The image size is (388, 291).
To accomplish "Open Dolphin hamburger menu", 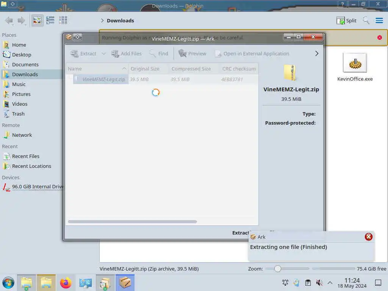I will coord(379,20).
